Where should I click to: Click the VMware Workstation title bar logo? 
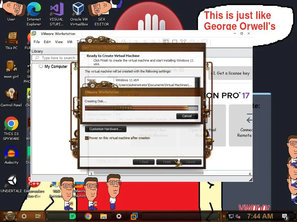point(34,34)
